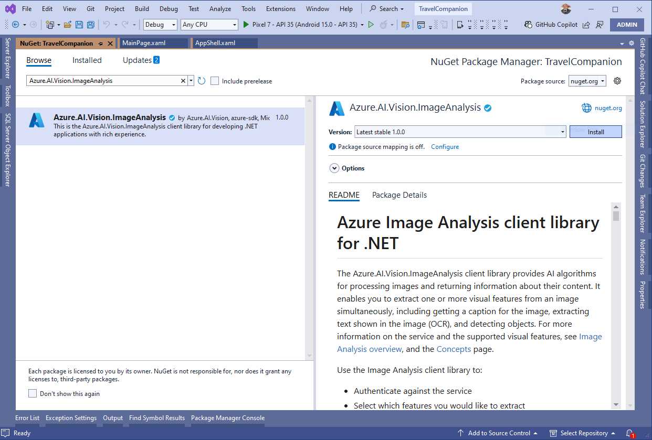Open the debug target device dropdown arrow

[x=362, y=25]
